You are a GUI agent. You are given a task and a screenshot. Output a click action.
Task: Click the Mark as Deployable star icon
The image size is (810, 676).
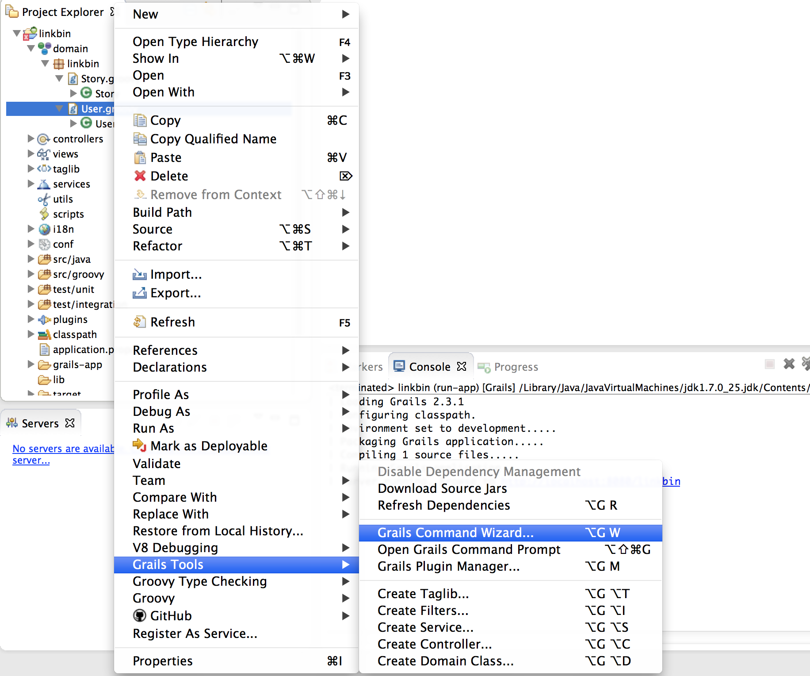139,446
